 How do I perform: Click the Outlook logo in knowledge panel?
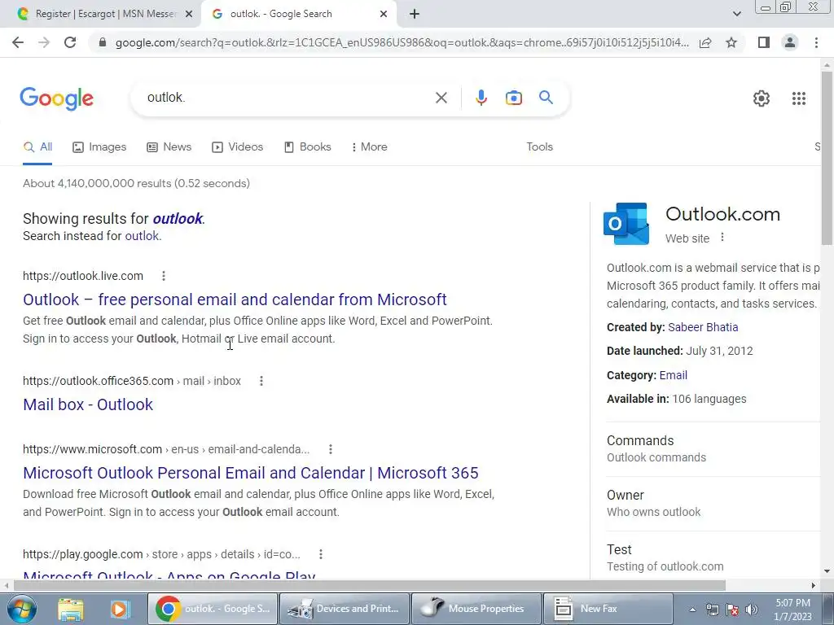(x=626, y=223)
